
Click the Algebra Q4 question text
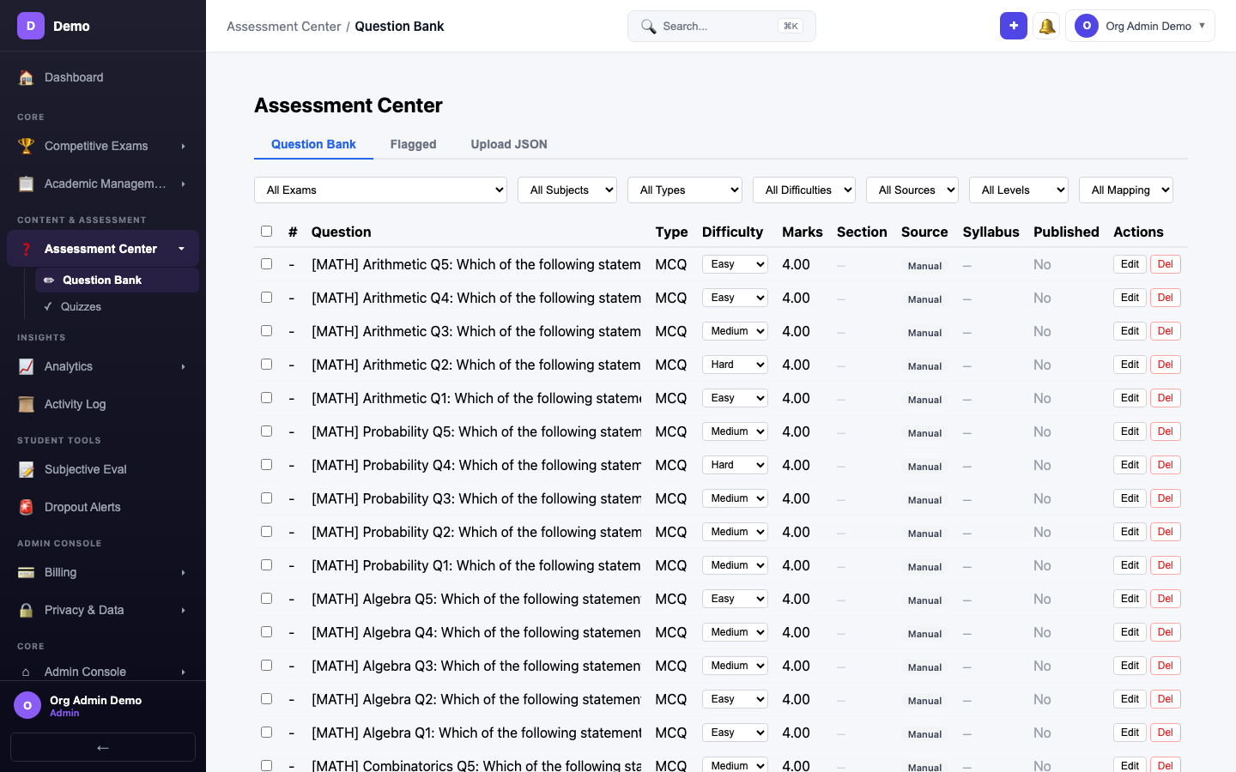click(476, 632)
